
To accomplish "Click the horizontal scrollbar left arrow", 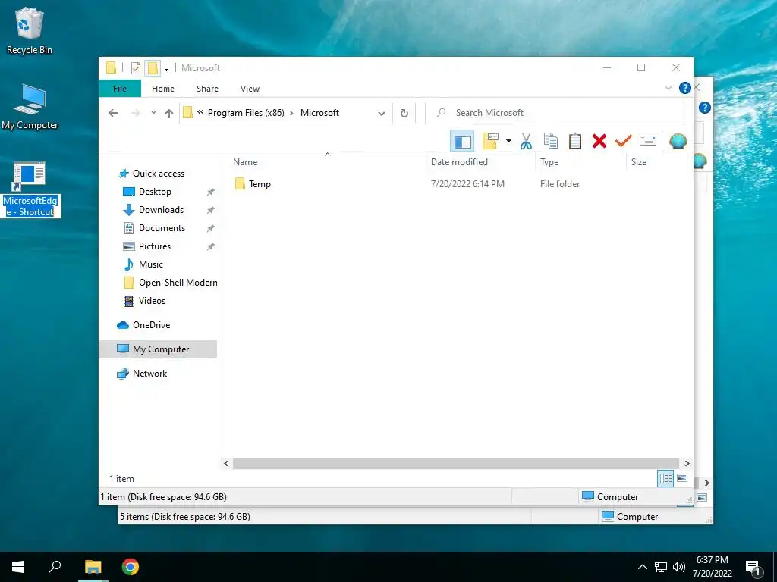I will pos(226,463).
